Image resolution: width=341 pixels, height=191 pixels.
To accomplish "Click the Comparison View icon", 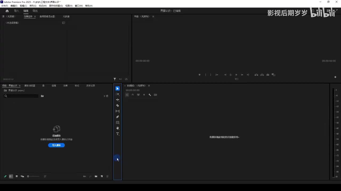I will pyautogui.click(x=273, y=75).
